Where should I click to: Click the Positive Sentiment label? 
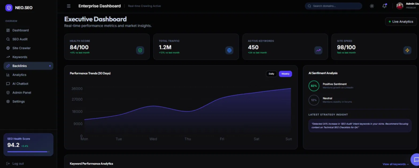pyautogui.click(x=335, y=84)
